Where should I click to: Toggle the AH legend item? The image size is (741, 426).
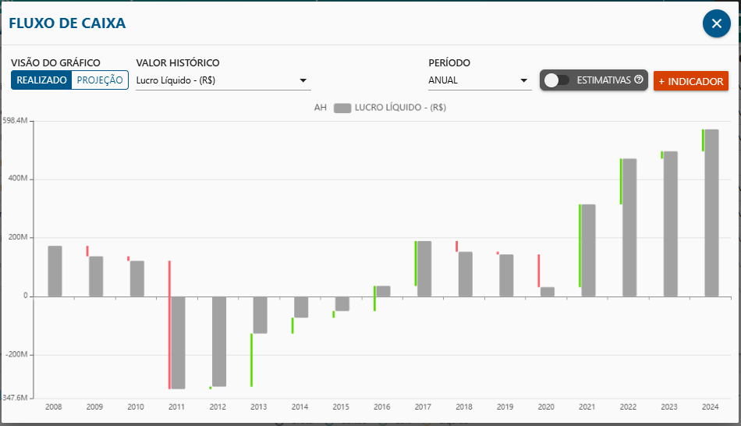click(x=320, y=108)
